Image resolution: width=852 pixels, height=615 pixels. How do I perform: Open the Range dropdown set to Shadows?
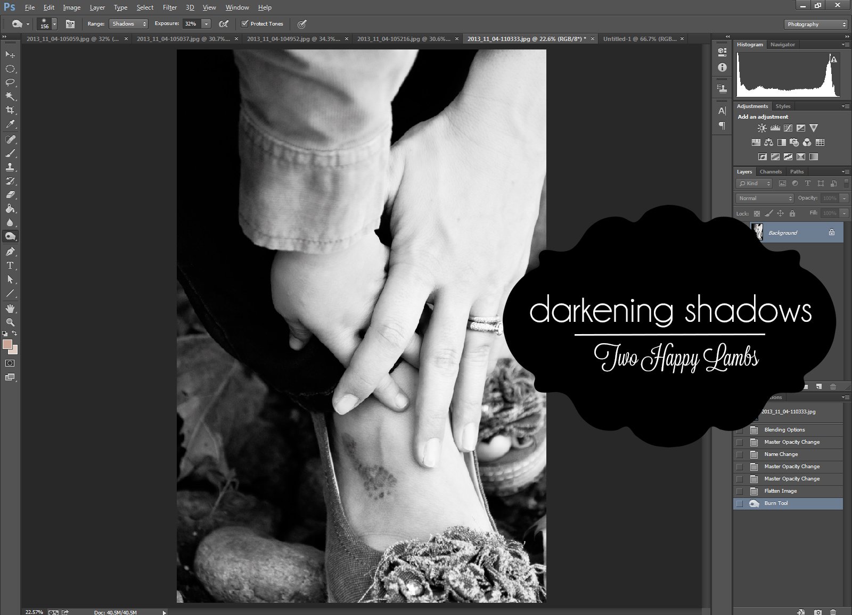(128, 24)
